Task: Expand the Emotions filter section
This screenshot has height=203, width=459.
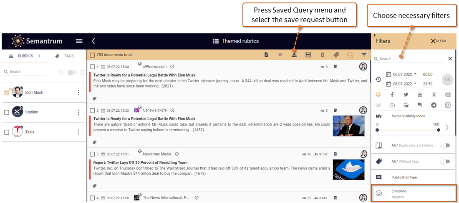Action: point(414,193)
